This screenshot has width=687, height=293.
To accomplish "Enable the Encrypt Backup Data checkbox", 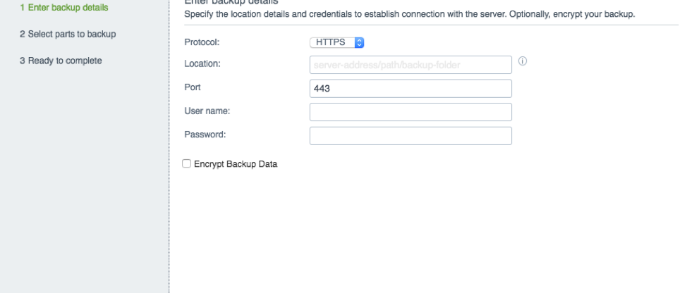I will [187, 163].
